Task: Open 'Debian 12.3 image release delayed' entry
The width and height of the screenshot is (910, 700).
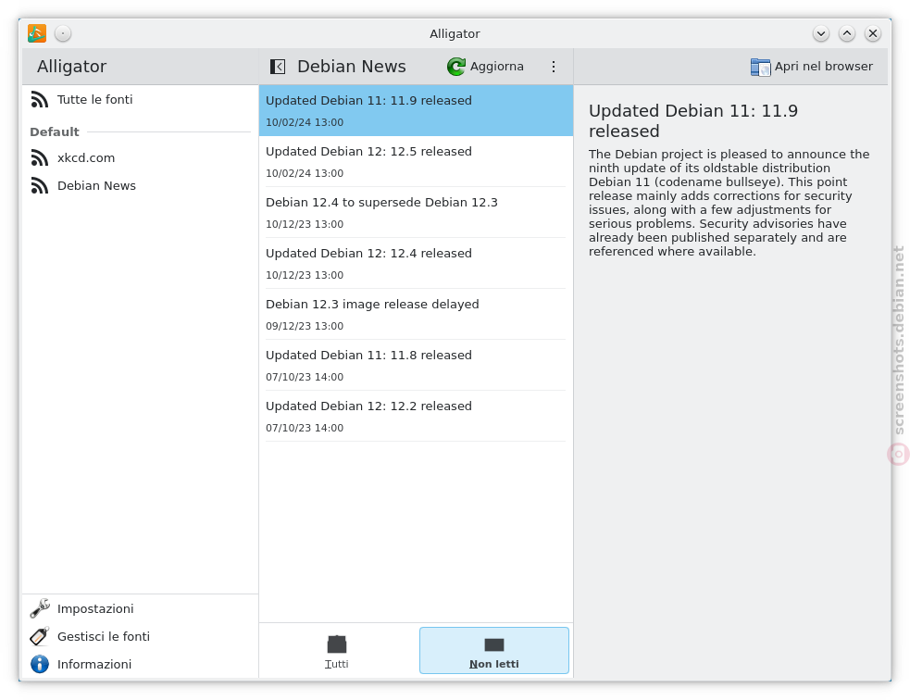Action: [x=416, y=315]
